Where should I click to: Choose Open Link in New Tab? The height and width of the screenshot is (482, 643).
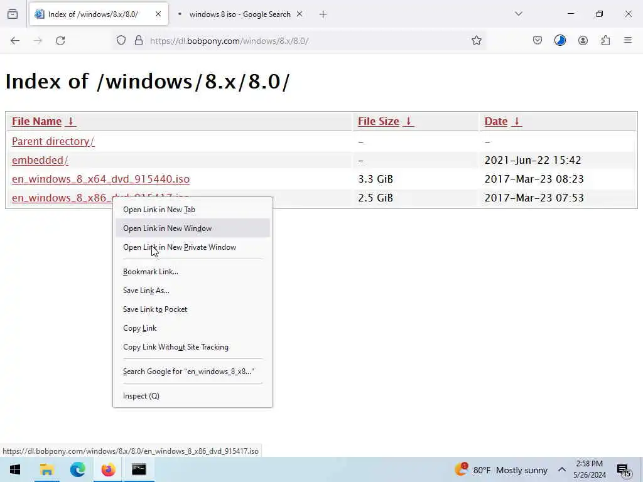192,210
